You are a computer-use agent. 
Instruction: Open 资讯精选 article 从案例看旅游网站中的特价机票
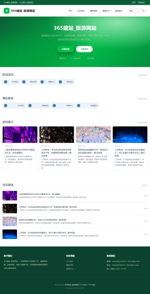tap(40, 194)
